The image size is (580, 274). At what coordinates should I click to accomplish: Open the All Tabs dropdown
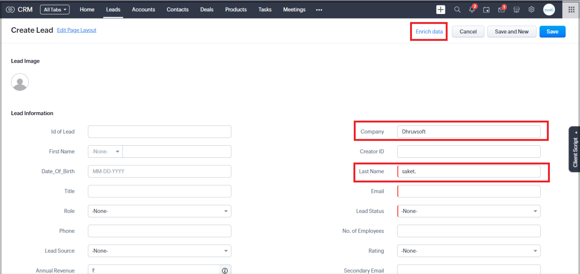[x=54, y=9]
